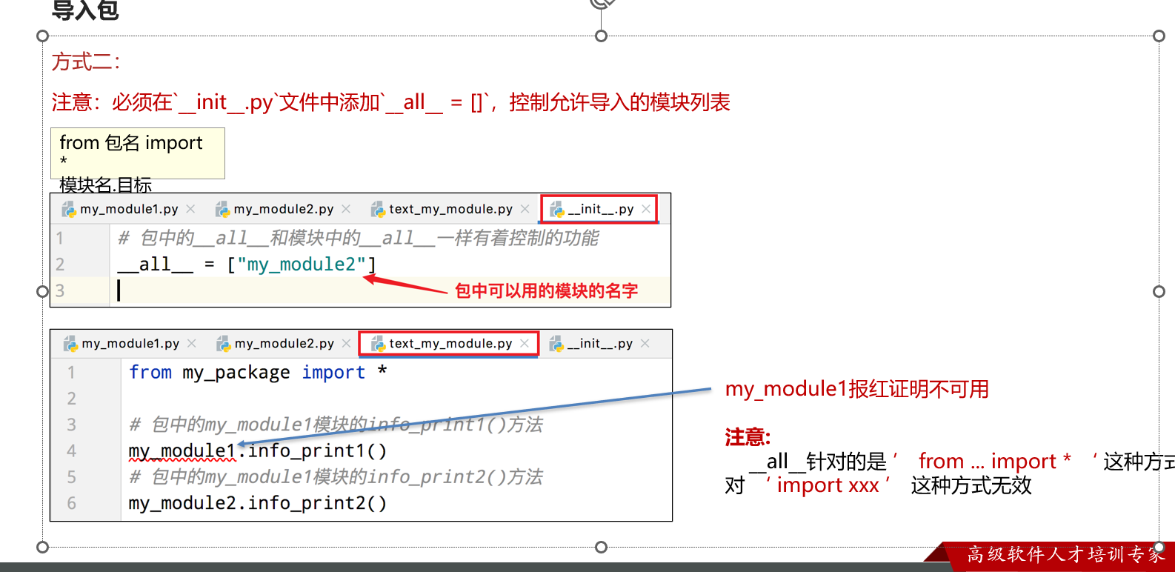Click Python file icon of my_module1.py tab in lower code screenshot
This screenshot has height=572, width=1175.
(x=70, y=344)
